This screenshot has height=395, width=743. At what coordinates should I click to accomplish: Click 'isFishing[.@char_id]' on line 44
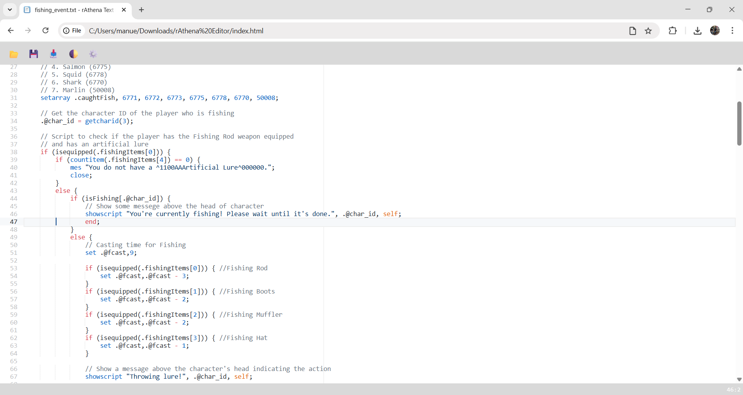click(x=122, y=198)
